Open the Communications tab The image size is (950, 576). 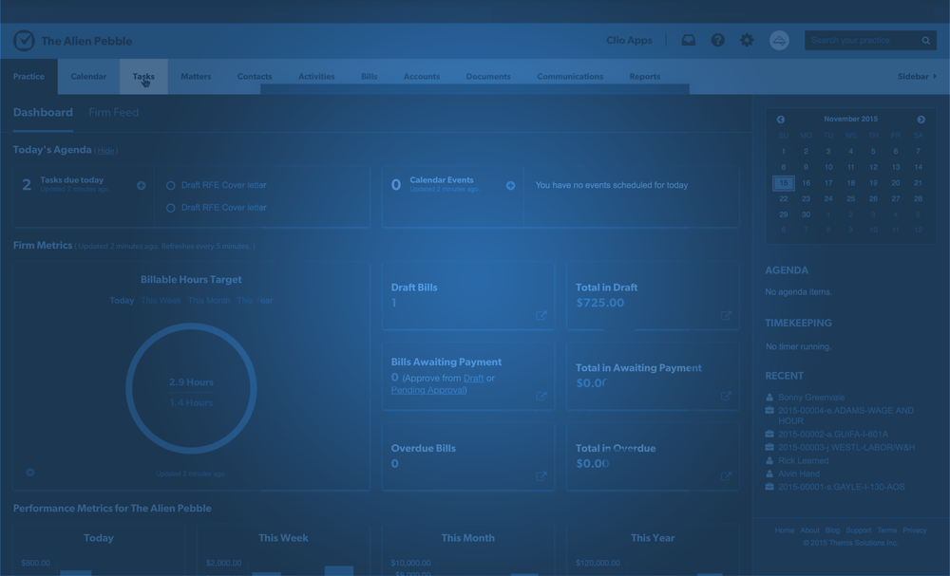570,76
